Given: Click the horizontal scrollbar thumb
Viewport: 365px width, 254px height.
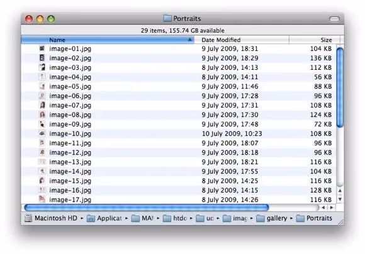Looking at the screenshot, I should pos(147,207).
